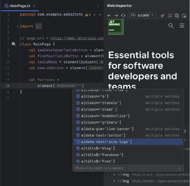This screenshot has width=190, height=186.
Task: Expand the last img node in DOM tree
Action: (114, 181)
